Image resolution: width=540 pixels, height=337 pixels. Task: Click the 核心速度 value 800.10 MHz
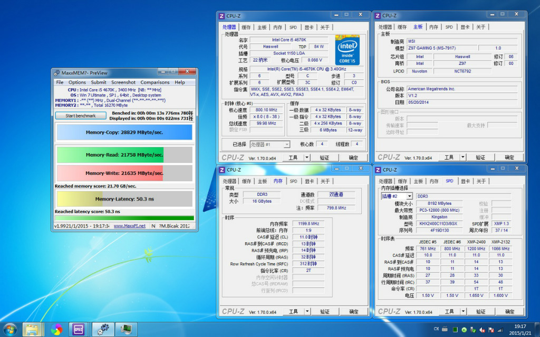click(266, 110)
